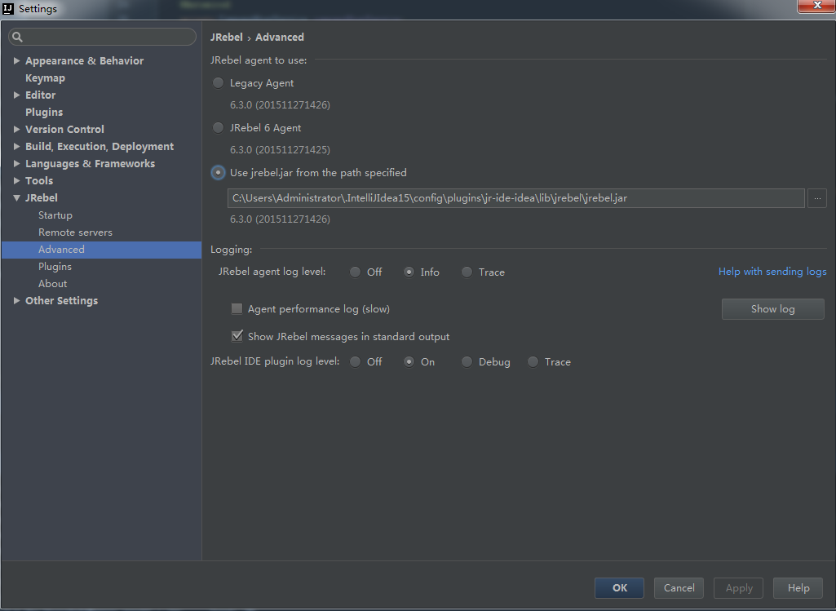Screen dimensions: 836x611
Task: Click the JRebel breadcrumb heading
Action: click(x=227, y=38)
